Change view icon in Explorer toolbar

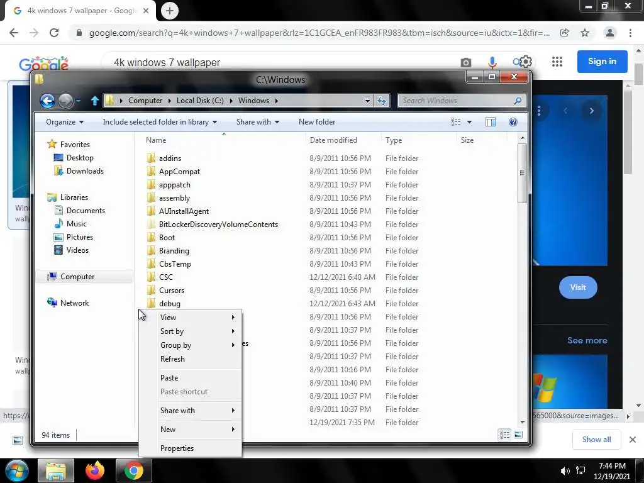(455, 122)
